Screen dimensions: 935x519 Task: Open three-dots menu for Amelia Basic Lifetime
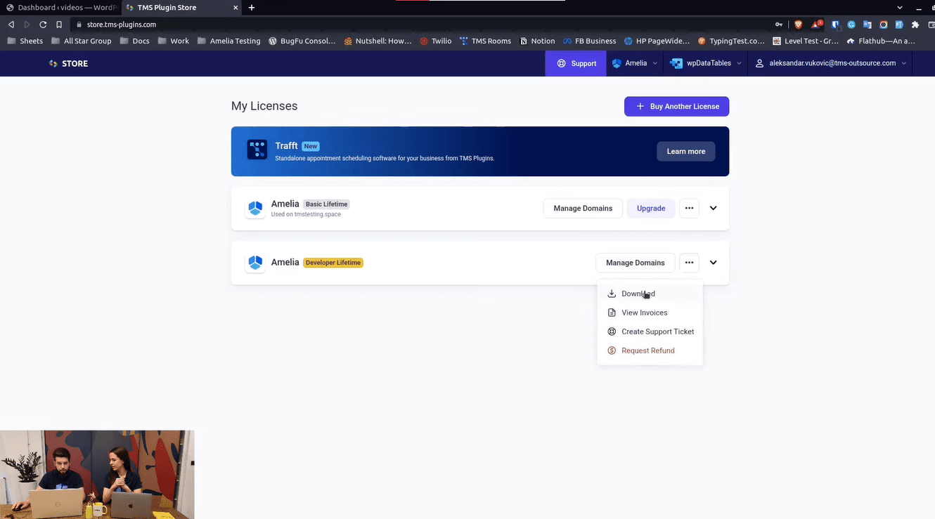pos(689,209)
